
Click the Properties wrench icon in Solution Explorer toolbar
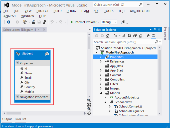pyautogui.click(x=148, y=36)
